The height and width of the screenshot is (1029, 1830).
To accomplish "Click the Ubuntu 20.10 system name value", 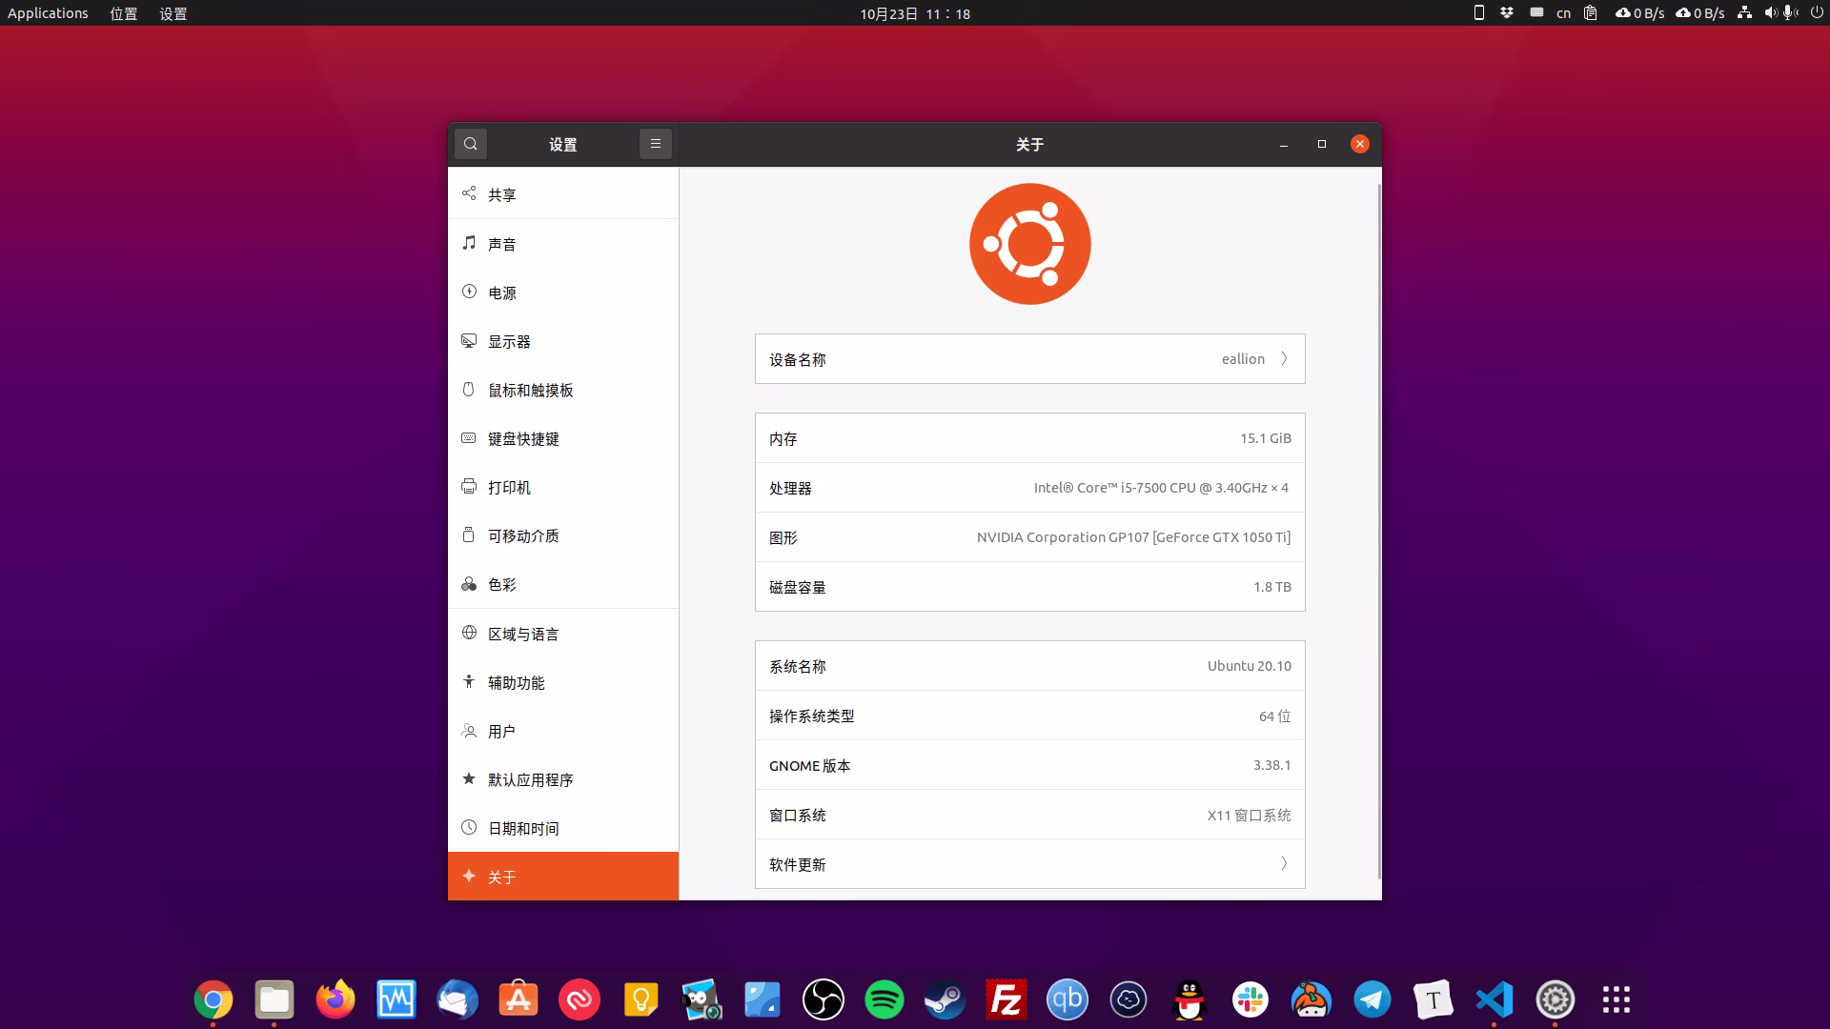I will click(x=1249, y=666).
